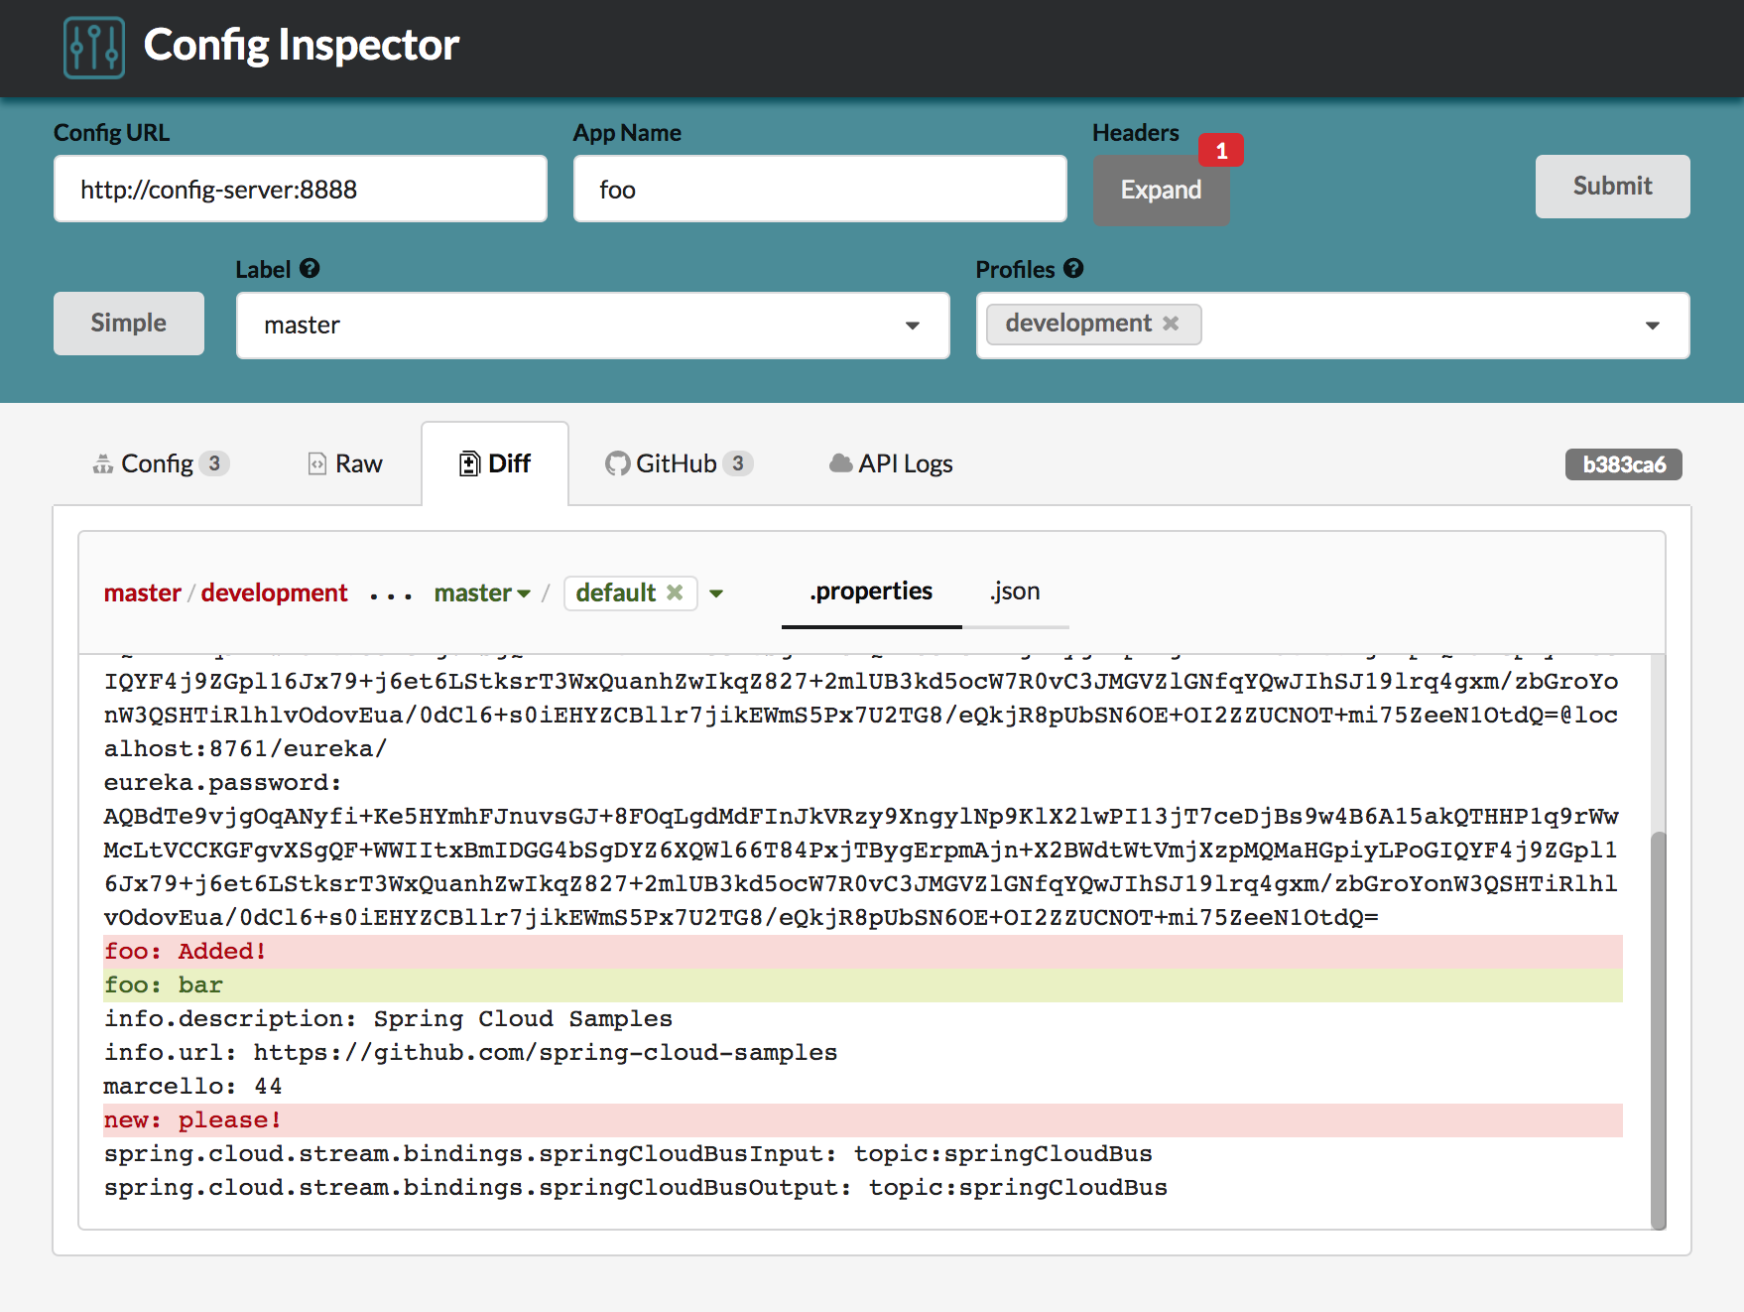Image resolution: width=1744 pixels, height=1312 pixels.
Task: Open the Profiles dropdown arrow
Action: tap(1652, 326)
